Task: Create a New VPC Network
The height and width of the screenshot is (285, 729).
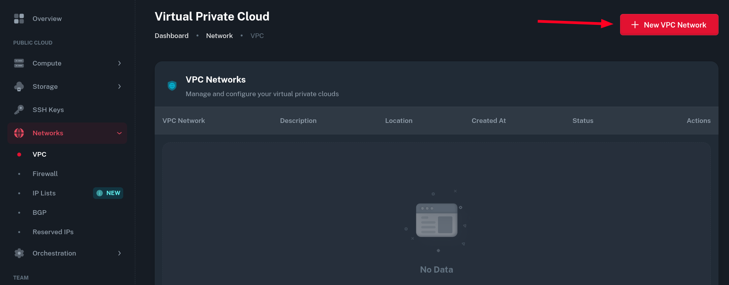Action: point(669,25)
